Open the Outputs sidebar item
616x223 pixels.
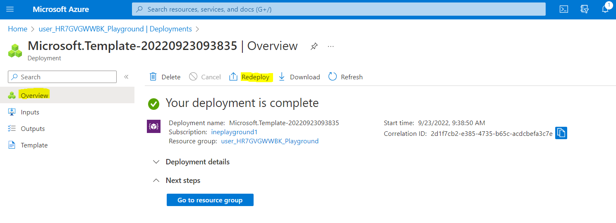33,129
